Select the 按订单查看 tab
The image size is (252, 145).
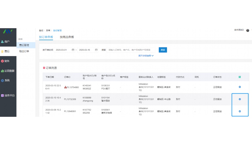(46, 37)
